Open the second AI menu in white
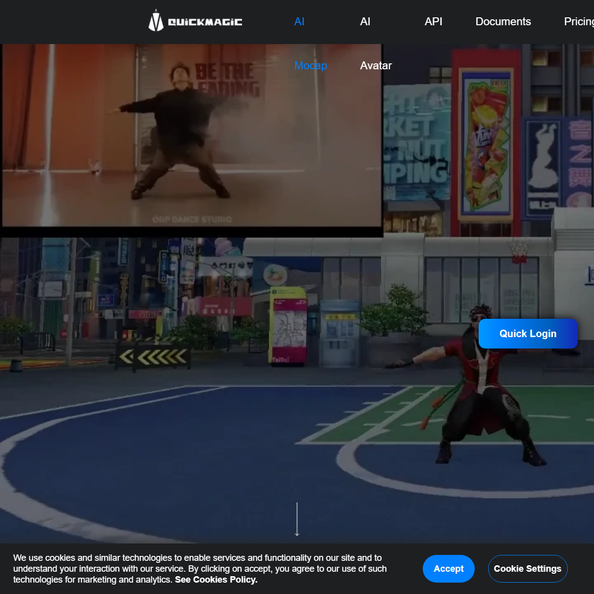Screen dimensions: 594x594 tap(365, 22)
